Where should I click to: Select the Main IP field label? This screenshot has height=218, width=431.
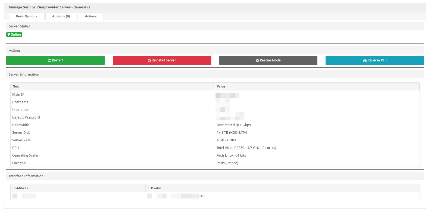[18, 95]
